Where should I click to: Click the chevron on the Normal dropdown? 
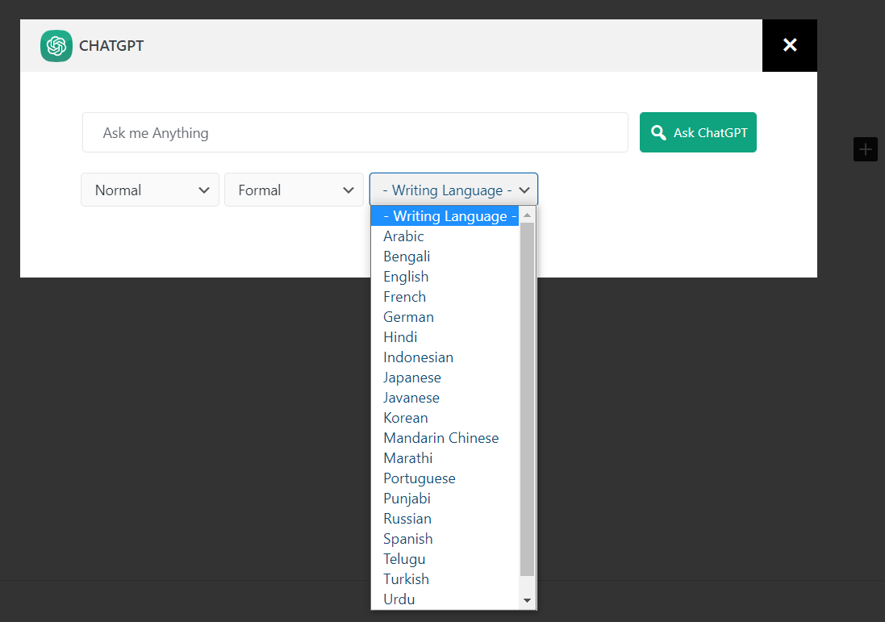coord(205,190)
